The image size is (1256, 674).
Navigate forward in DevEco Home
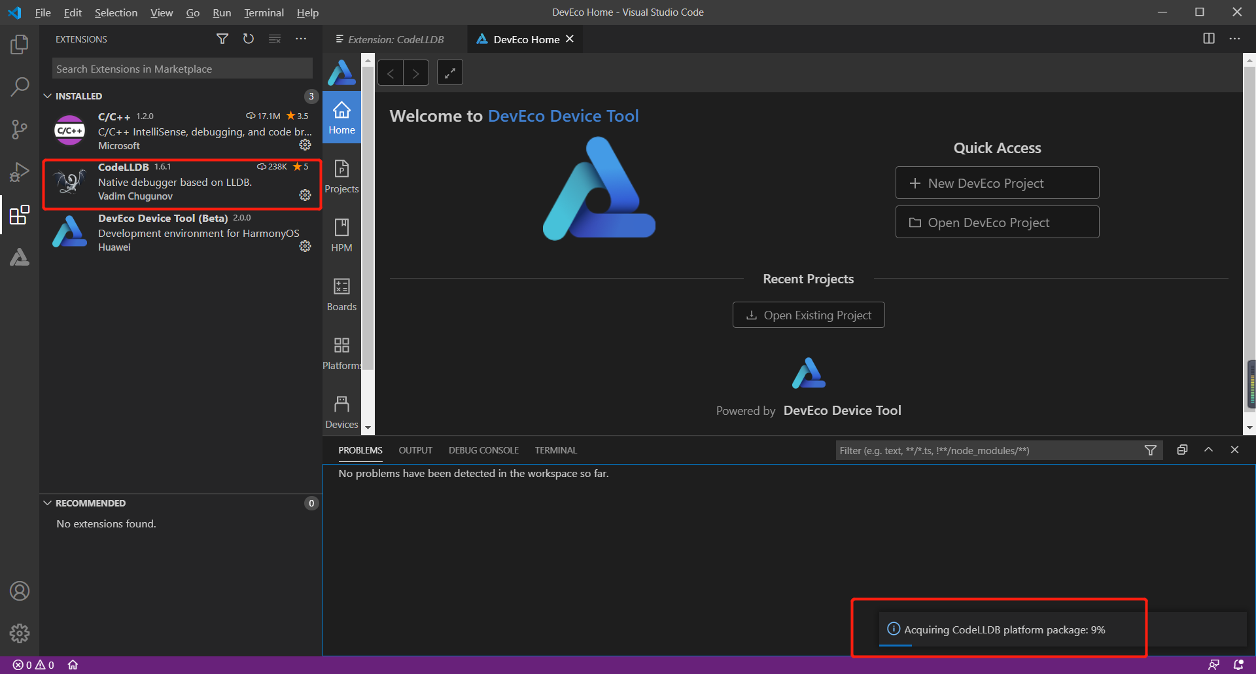pos(416,73)
